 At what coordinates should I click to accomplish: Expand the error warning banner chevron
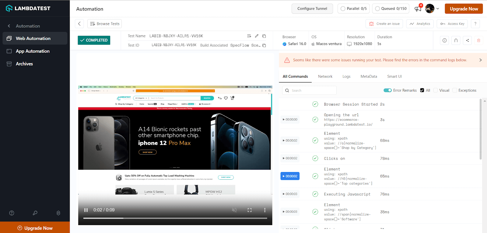[x=481, y=60]
